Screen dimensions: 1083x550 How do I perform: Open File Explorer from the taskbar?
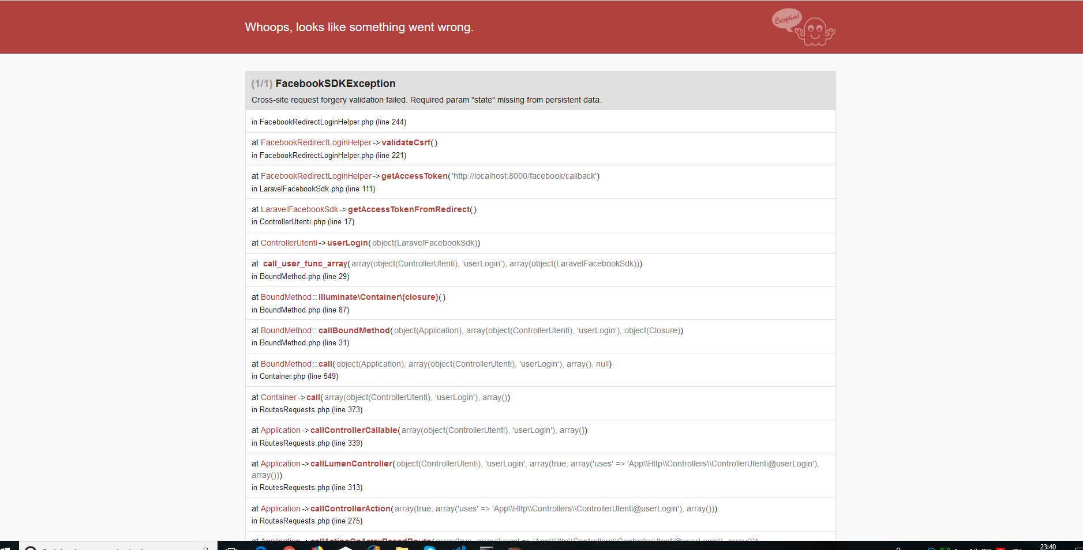point(402,545)
